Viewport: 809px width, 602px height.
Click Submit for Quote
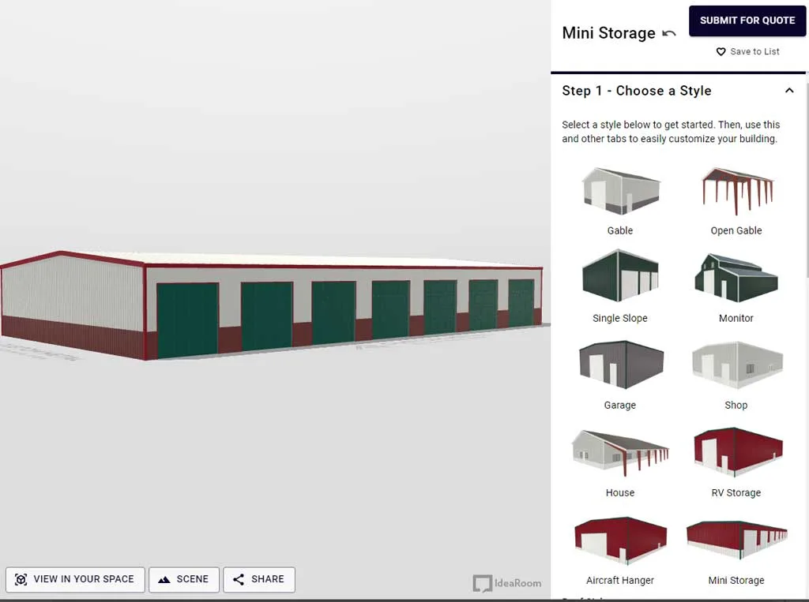pyautogui.click(x=747, y=21)
